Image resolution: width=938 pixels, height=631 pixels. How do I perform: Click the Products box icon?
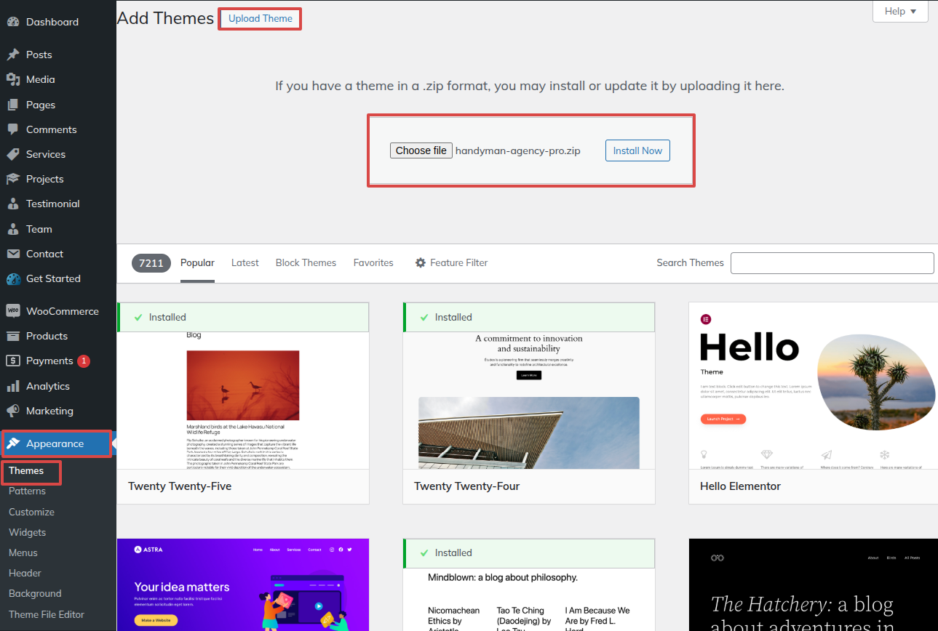point(13,336)
